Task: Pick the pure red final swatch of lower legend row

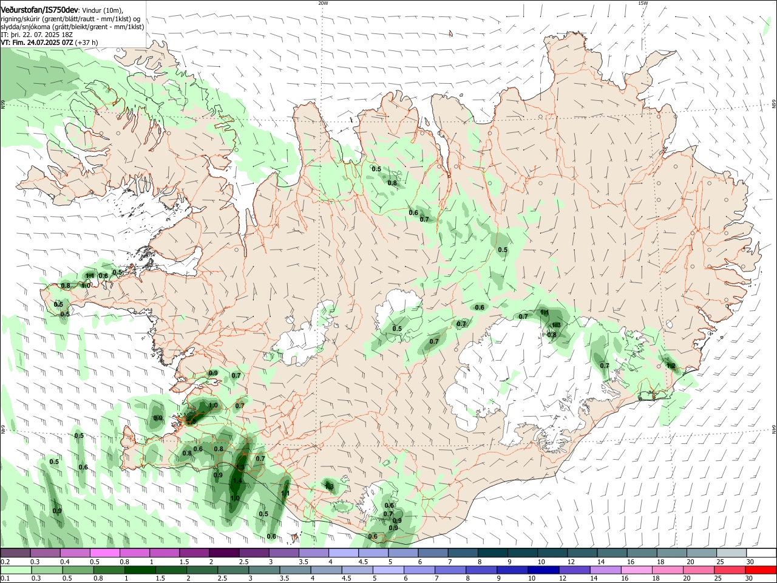Action: (760, 570)
